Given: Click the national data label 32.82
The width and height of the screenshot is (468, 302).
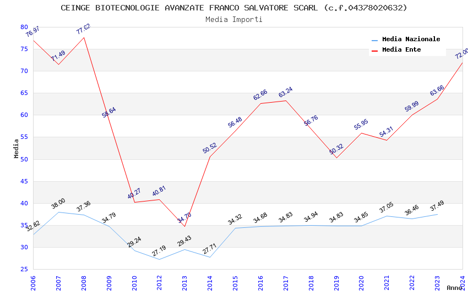Looking at the screenshot, I should (33, 226).
